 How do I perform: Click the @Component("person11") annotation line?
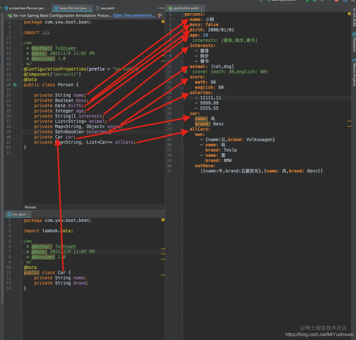pos(52,74)
